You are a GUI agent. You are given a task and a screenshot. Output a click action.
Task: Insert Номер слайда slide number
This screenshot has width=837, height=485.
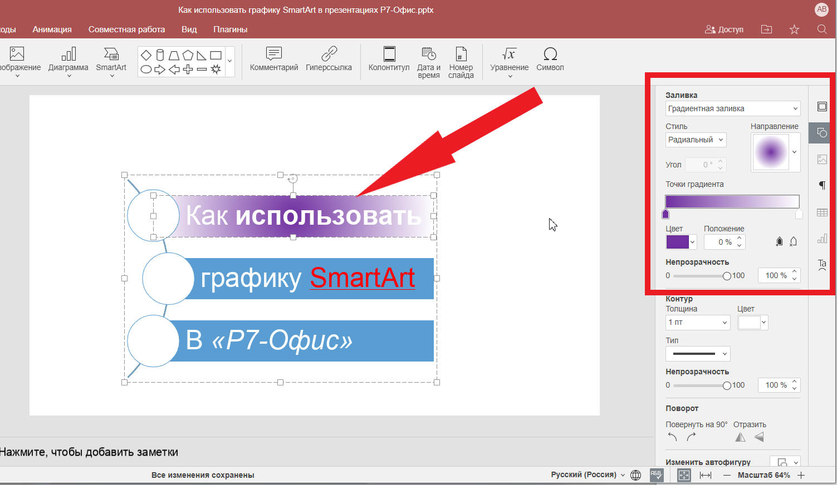[x=461, y=62]
